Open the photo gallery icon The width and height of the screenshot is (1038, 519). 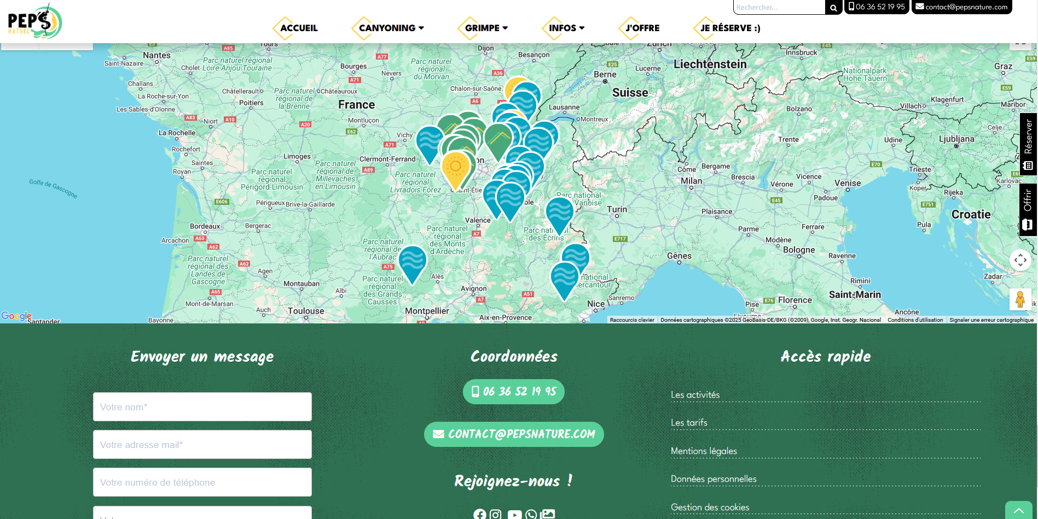point(548,514)
